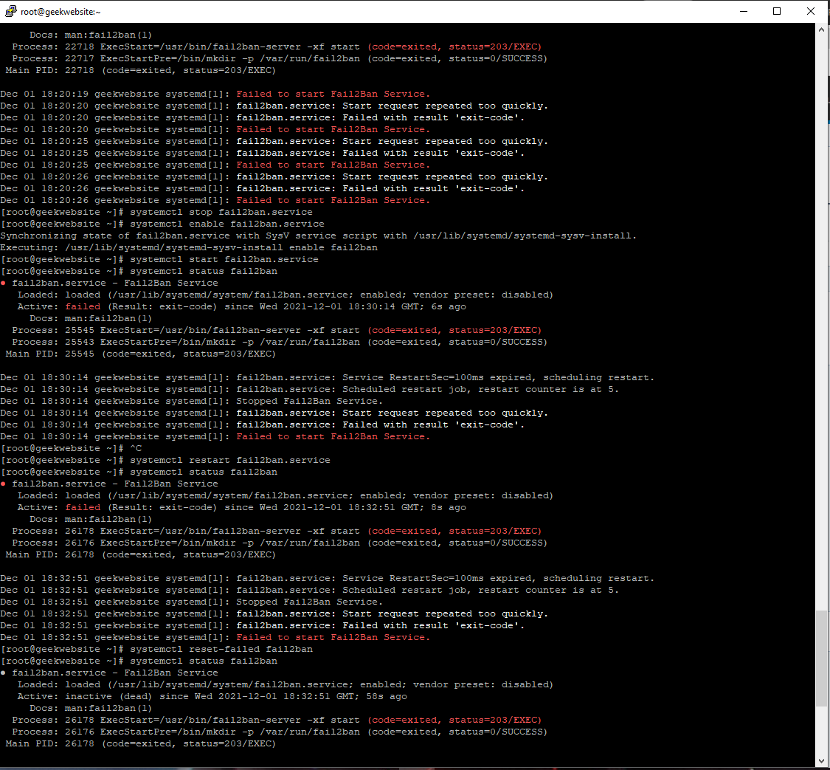Image resolution: width=830 pixels, height=770 pixels.
Task: Click the 18:32:51 Stopped Fail2Ban Service line
Action: [192, 602]
